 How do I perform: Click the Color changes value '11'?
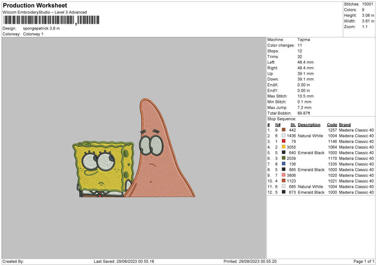[x=300, y=45]
